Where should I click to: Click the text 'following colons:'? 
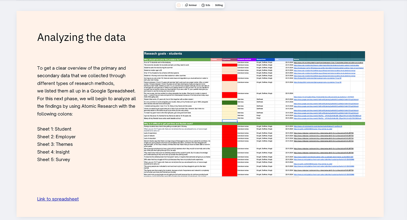pyautogui.click(x=55, y=114)
